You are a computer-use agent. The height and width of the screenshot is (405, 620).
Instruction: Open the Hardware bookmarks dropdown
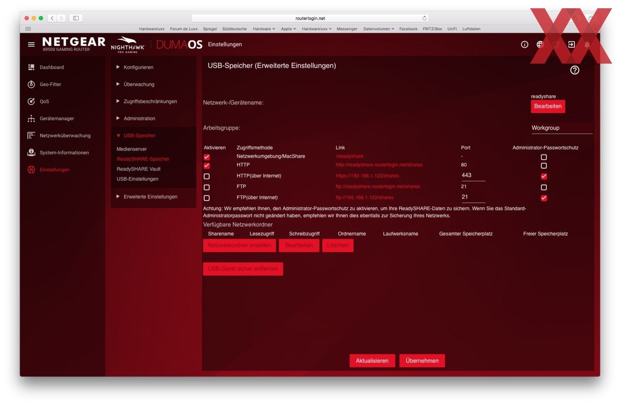[x=264, y=29]
